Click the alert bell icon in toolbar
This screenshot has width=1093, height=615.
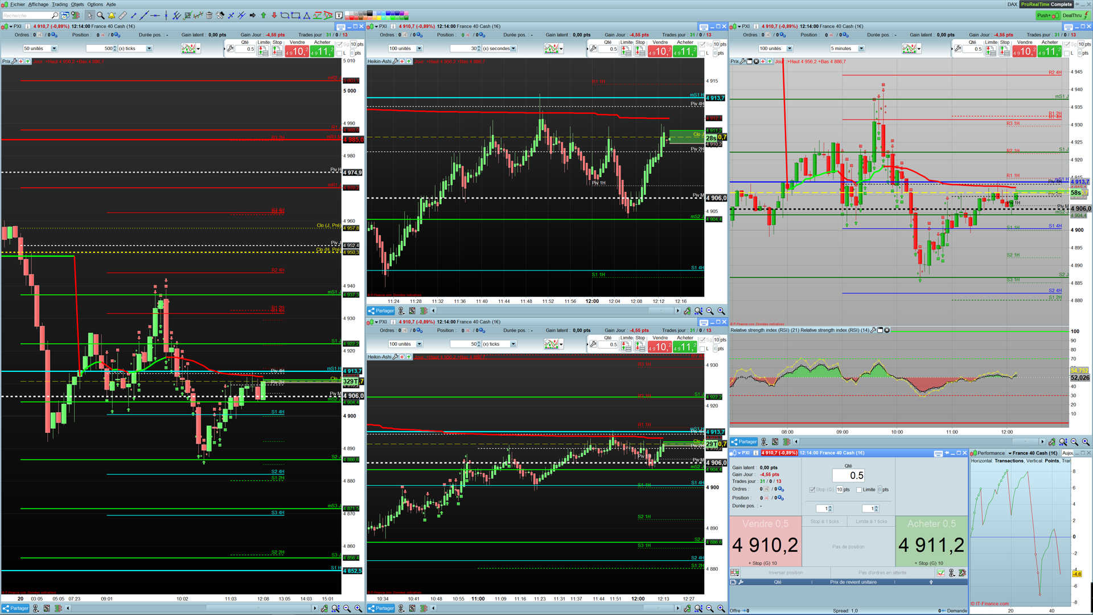[112, 15]
